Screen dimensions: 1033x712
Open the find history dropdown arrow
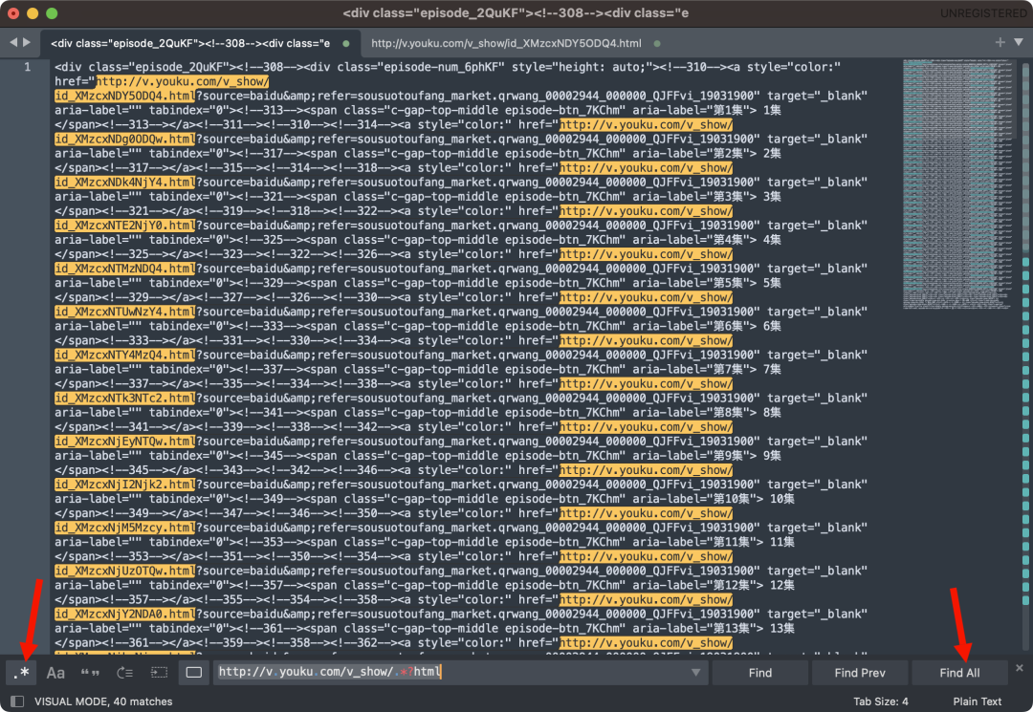point(695,673)
